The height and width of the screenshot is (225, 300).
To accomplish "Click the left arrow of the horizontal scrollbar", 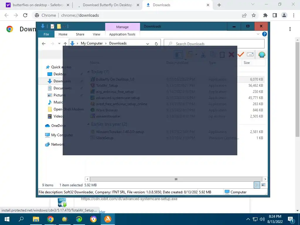I will click(87, 179).
